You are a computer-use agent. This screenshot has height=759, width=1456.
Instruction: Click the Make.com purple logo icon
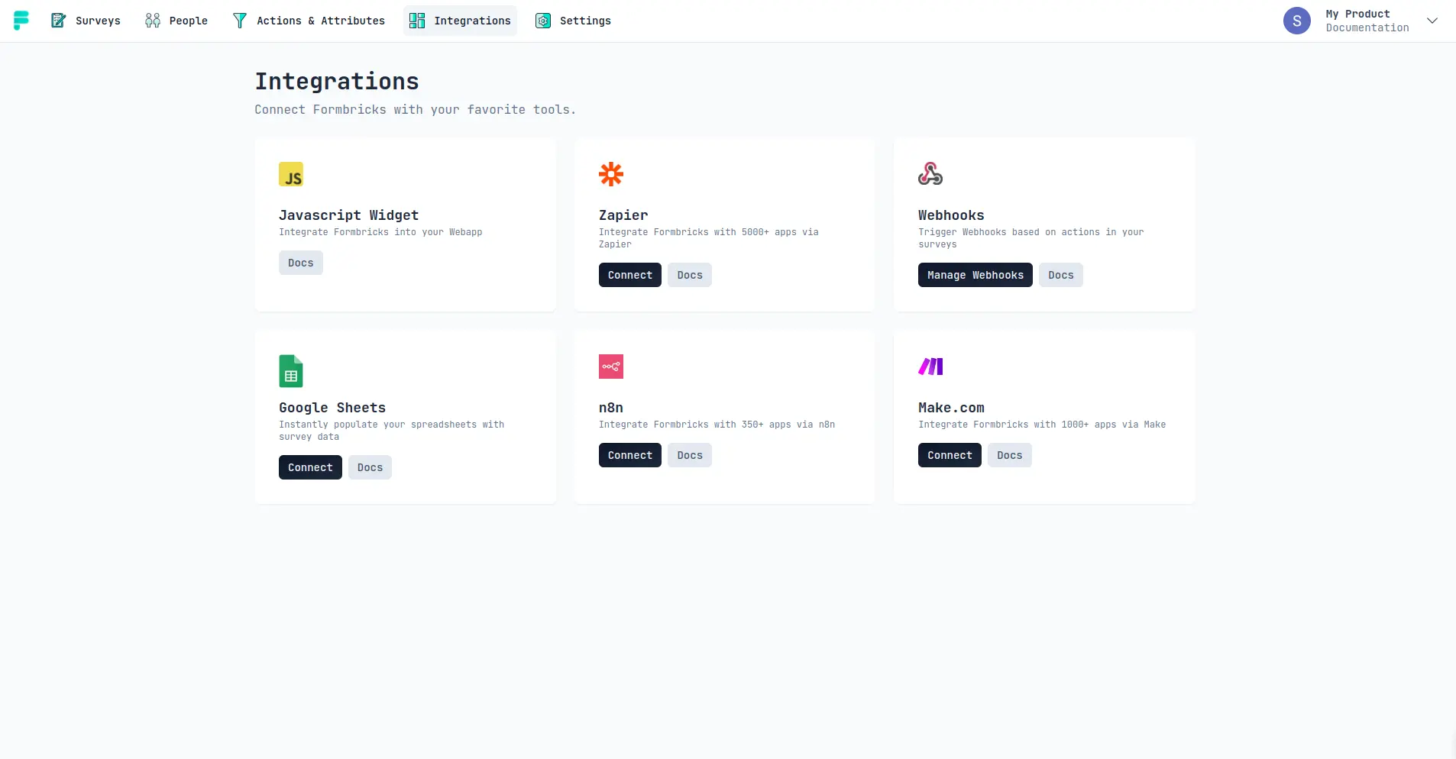[x=930, y=367]
